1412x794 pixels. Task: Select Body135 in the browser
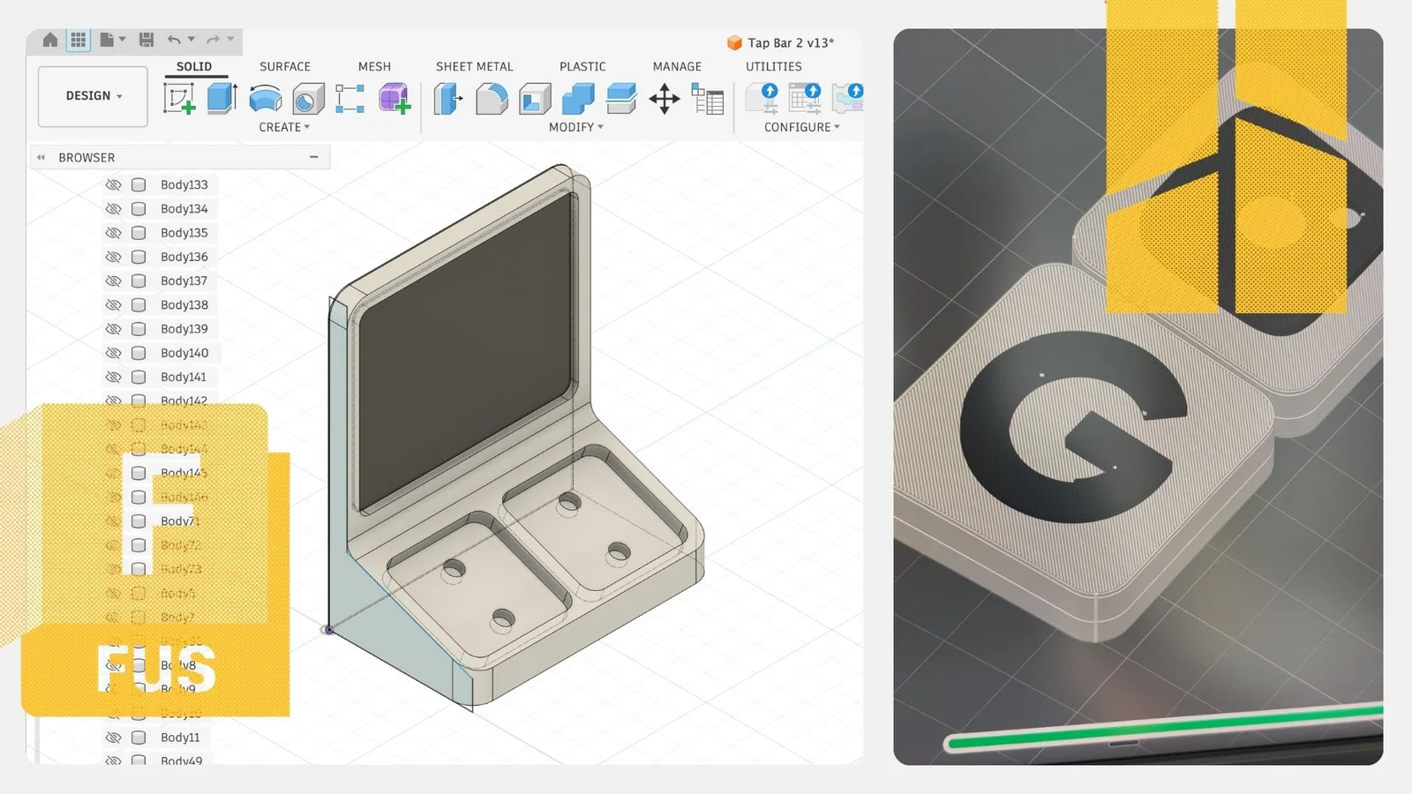(184, 233)
